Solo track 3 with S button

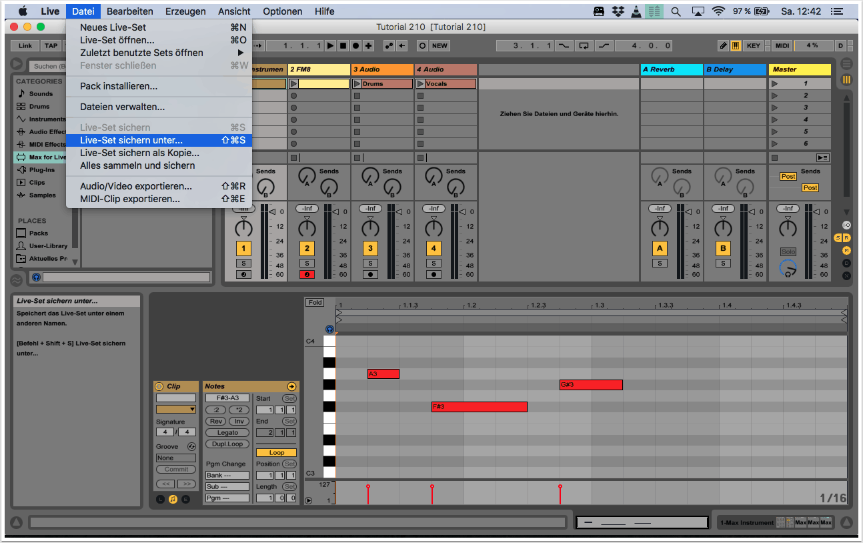pyautogui.click(x=370, y=263)
